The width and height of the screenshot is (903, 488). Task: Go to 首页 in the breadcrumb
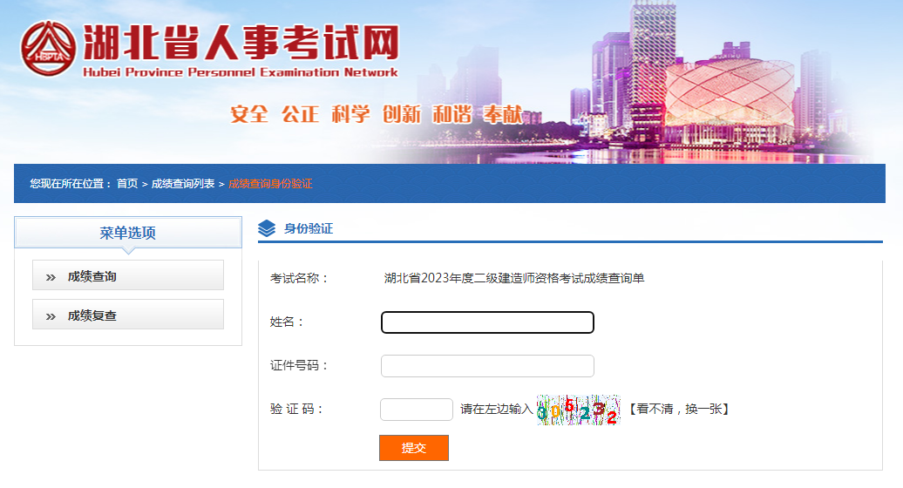[x=127, y=184]
